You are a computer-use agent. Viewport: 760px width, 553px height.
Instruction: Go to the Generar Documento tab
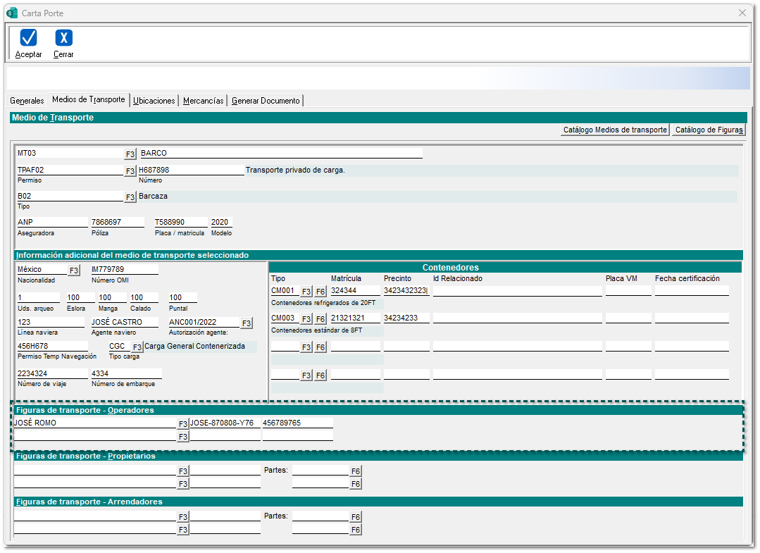(x=266, y=101)
